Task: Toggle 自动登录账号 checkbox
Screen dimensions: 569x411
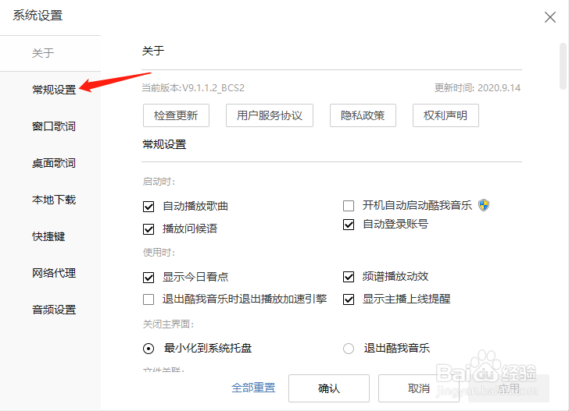Action: pyautogui.click(x=349, y=225)
